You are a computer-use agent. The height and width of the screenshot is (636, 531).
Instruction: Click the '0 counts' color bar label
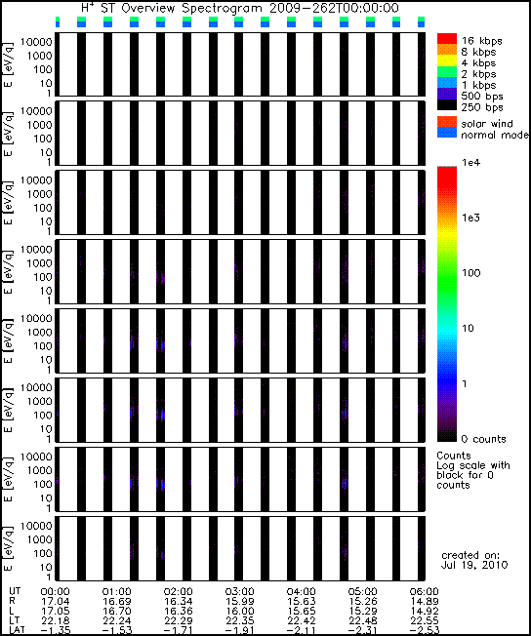tap(484, 439)
